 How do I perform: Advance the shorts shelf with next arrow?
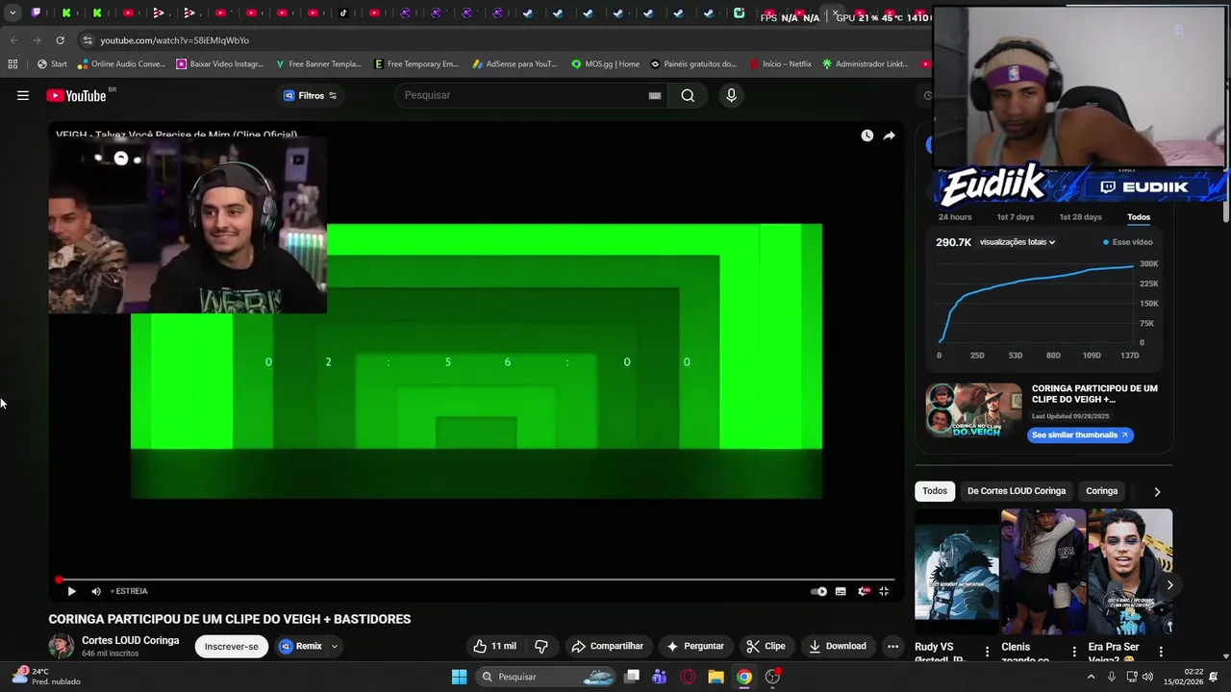(1169, 584)
